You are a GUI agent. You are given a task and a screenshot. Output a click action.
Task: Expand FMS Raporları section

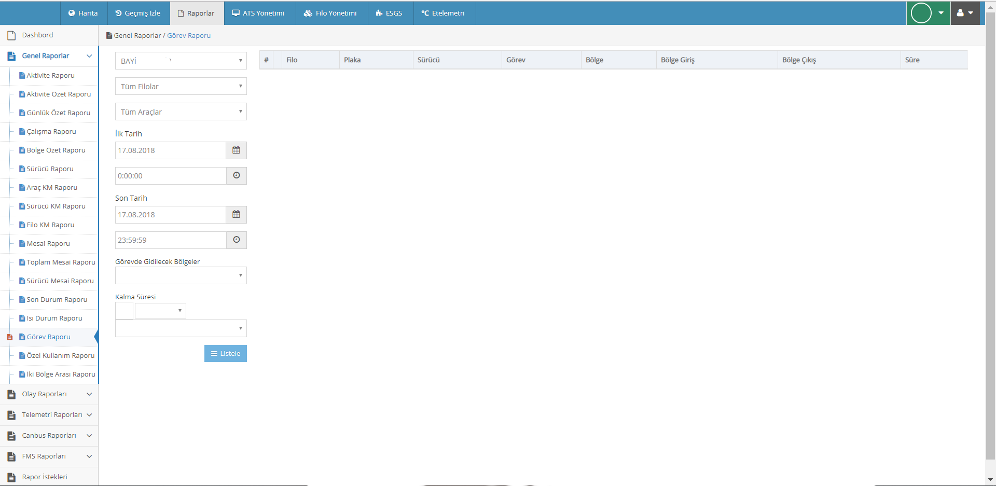pos(49,456)
